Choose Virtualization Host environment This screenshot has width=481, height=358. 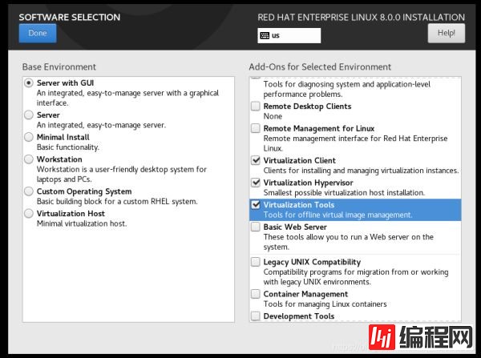coord(30,214)
